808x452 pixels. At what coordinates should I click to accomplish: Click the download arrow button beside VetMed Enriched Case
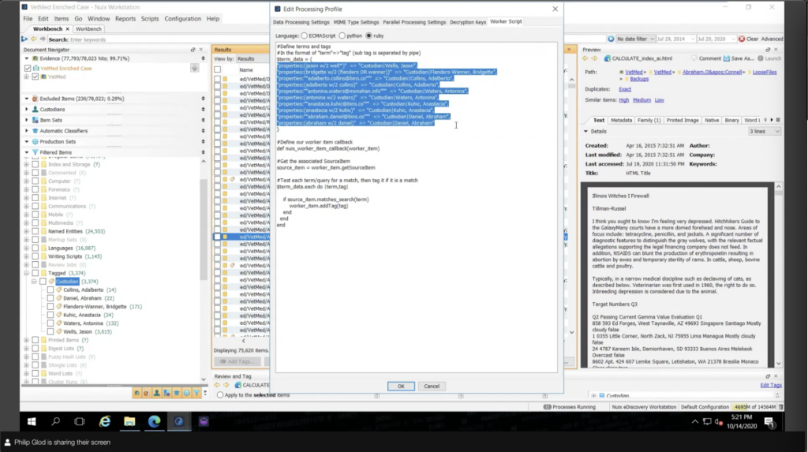coord(194,68)
